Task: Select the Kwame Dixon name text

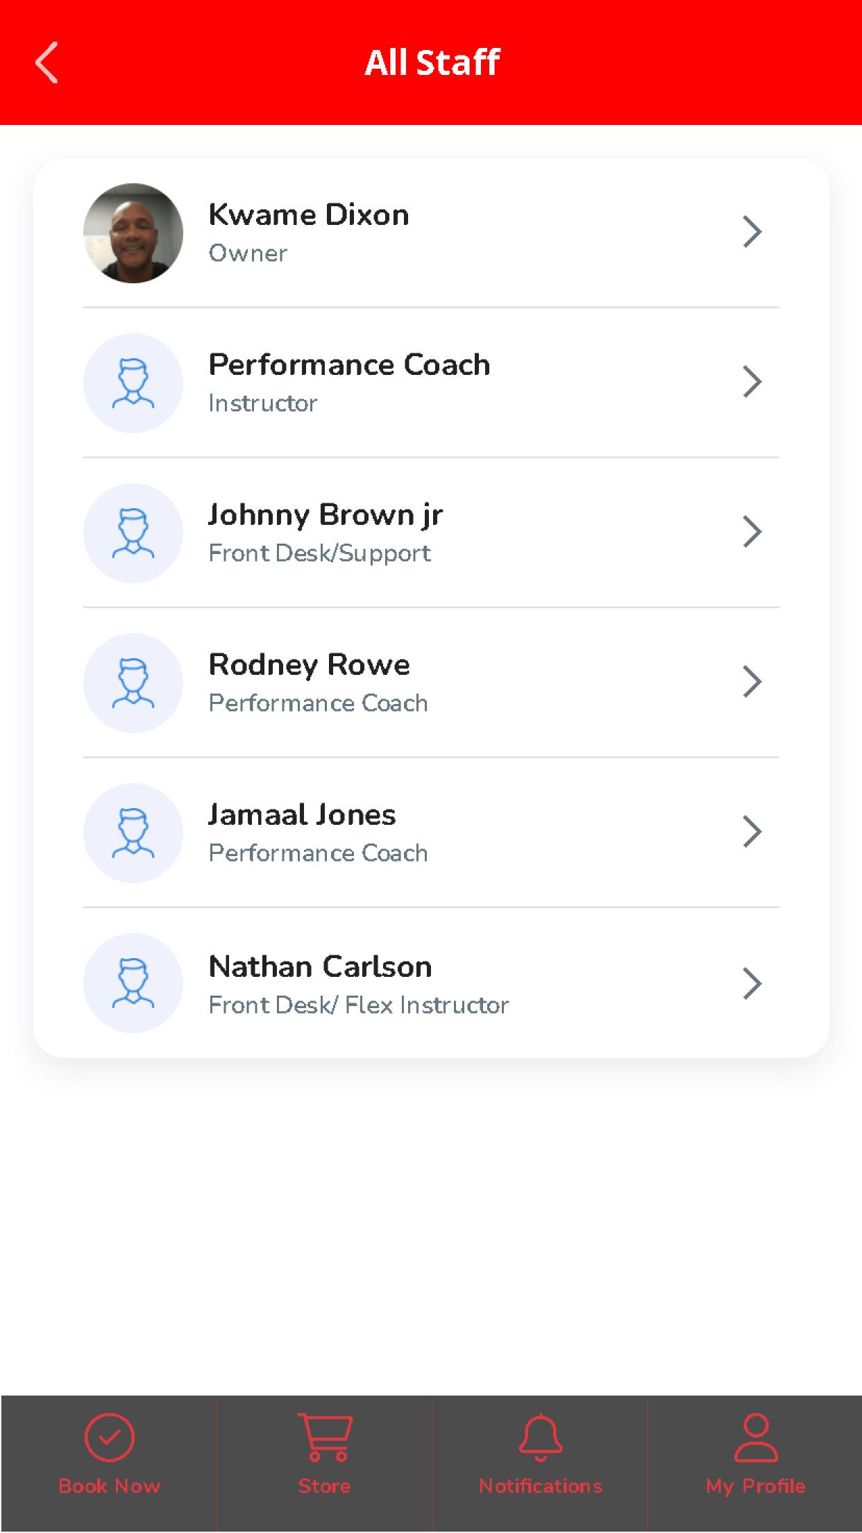Action: coord(309,215)
